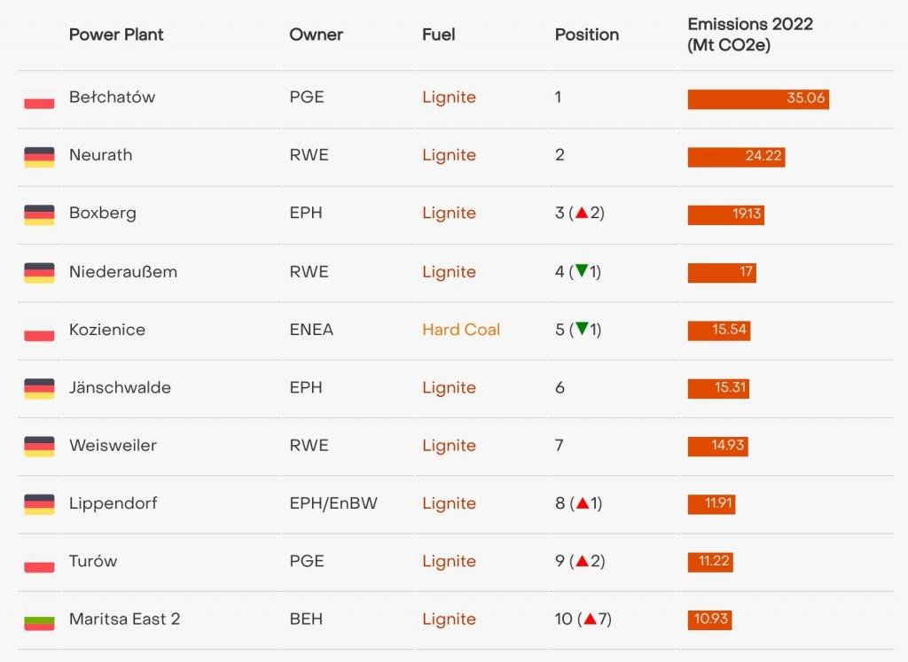The height and width of the screenshot is (662, 908).
Task: Click the EPH/EnBW owner cell
Action: (x=333, y=503)
